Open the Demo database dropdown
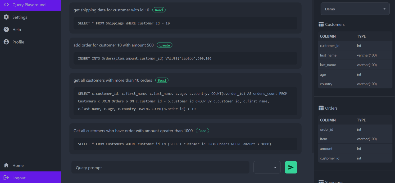This screenshot has width=395, height=183. click(355, 9)
